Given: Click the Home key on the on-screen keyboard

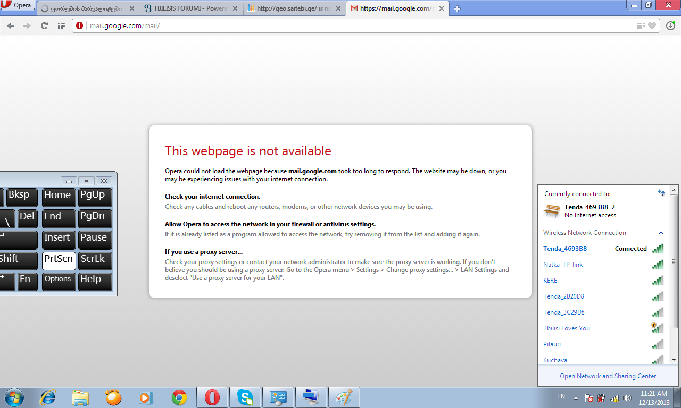Looking at the screenshot, I should [58, 197].
